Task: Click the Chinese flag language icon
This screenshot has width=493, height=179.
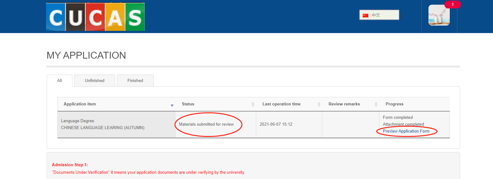Action: coord(366,15)
